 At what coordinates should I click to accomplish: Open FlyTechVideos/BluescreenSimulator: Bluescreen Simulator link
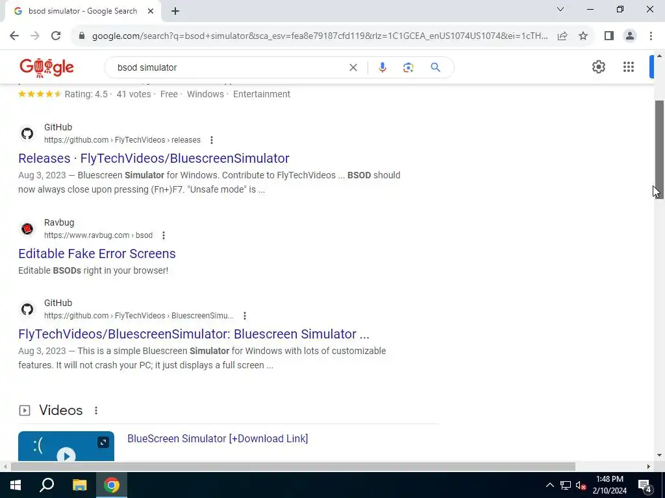pyautogui.click(x=194, y=334)
